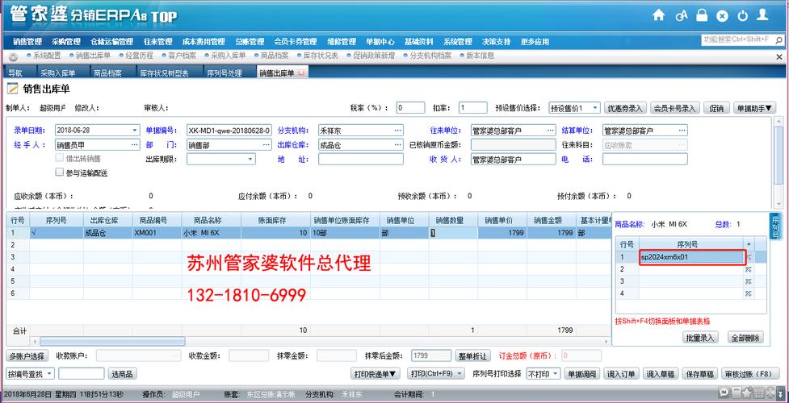The image size is (789, 403).
Task: Open the 仓储运输管理 menu
Action: [x=111, y=42]
